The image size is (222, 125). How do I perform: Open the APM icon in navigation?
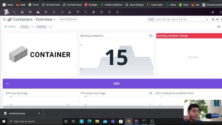tap(78, 12)
